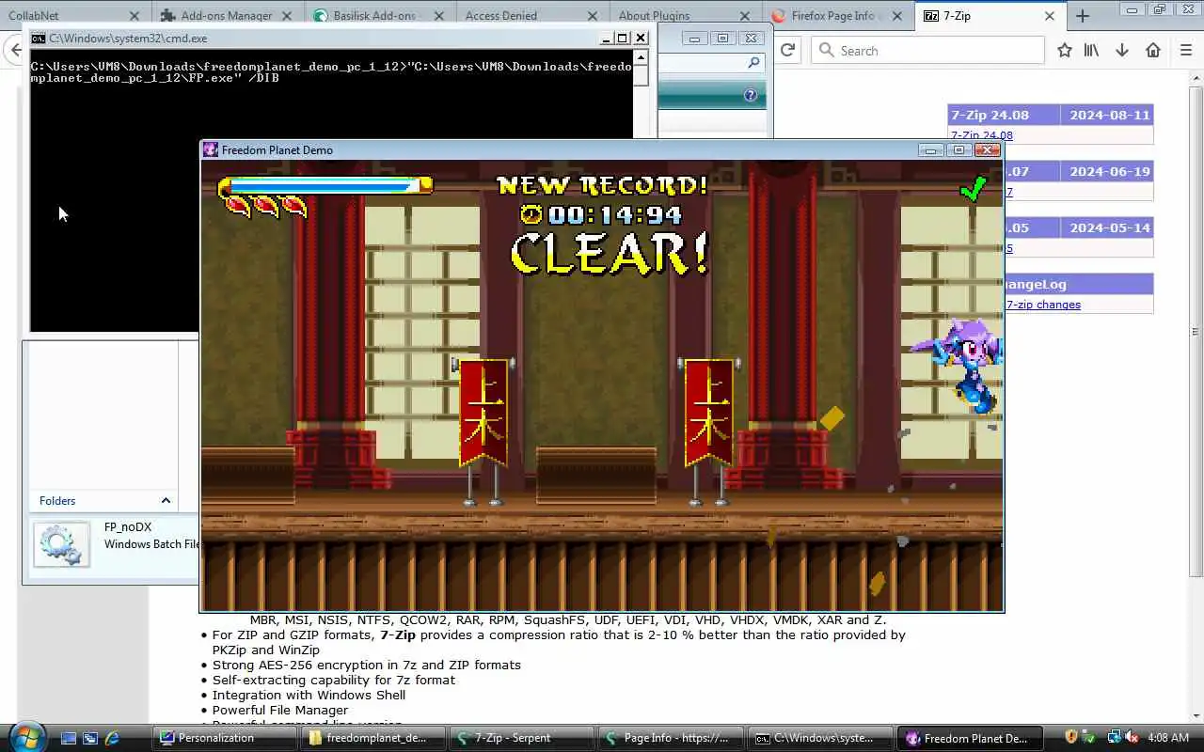Select the Folders label in Explorer
Image resolution: width=1204 pixels, height=752 pixels.
click(x=57, y=501)
